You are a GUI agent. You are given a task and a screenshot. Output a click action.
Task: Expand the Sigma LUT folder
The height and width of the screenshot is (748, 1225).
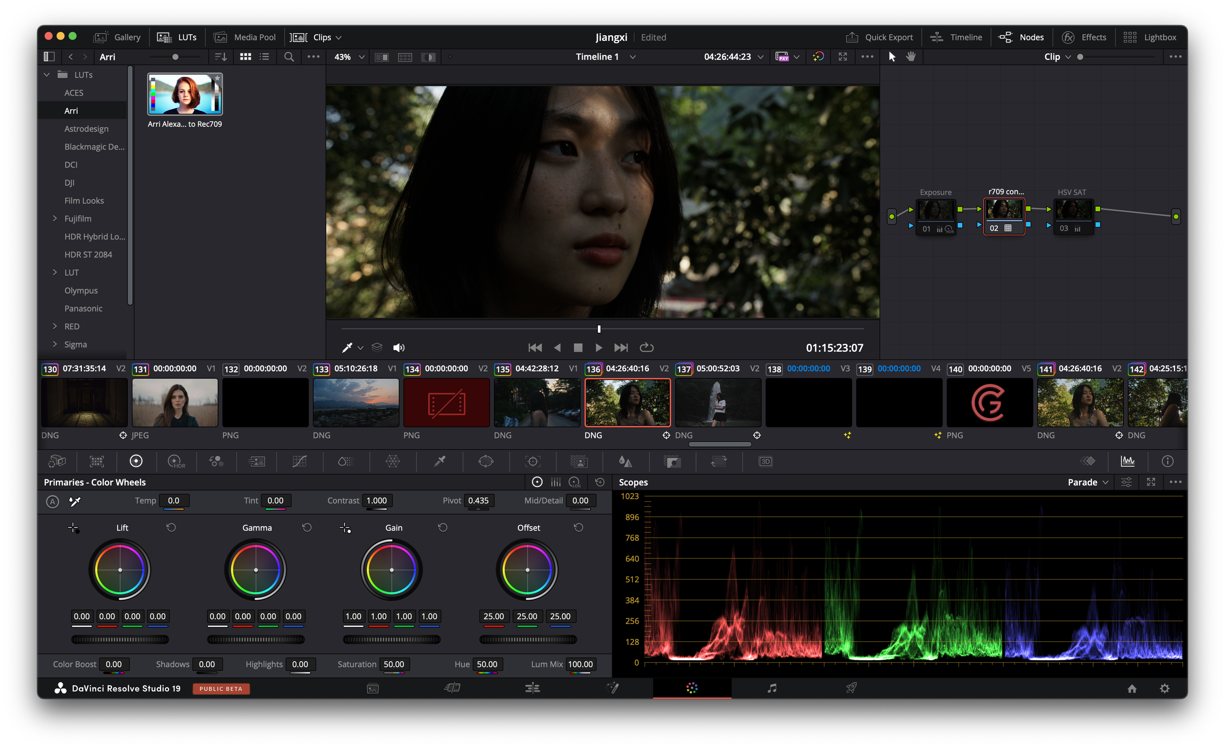click(55, 344)
